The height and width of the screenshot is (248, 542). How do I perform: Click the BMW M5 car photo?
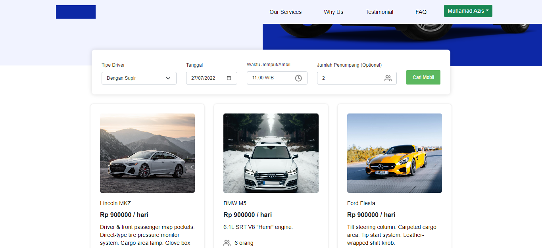click(x=271, y=153)
